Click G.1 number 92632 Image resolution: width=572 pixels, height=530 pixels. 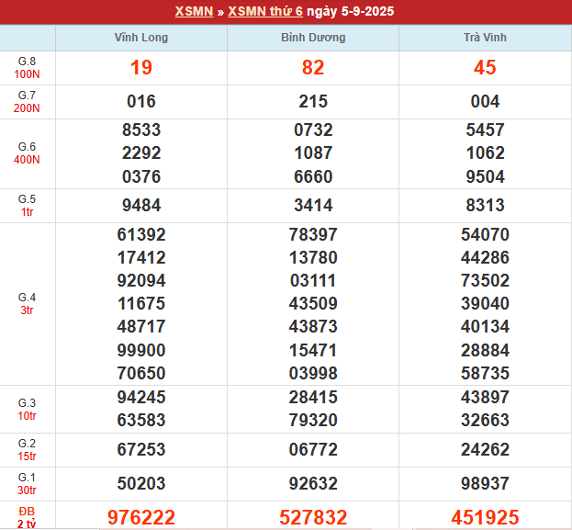pos(313,484)
